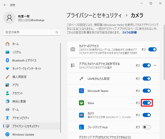Open アカウント settings in the sidebar

(x=32, y=93)
